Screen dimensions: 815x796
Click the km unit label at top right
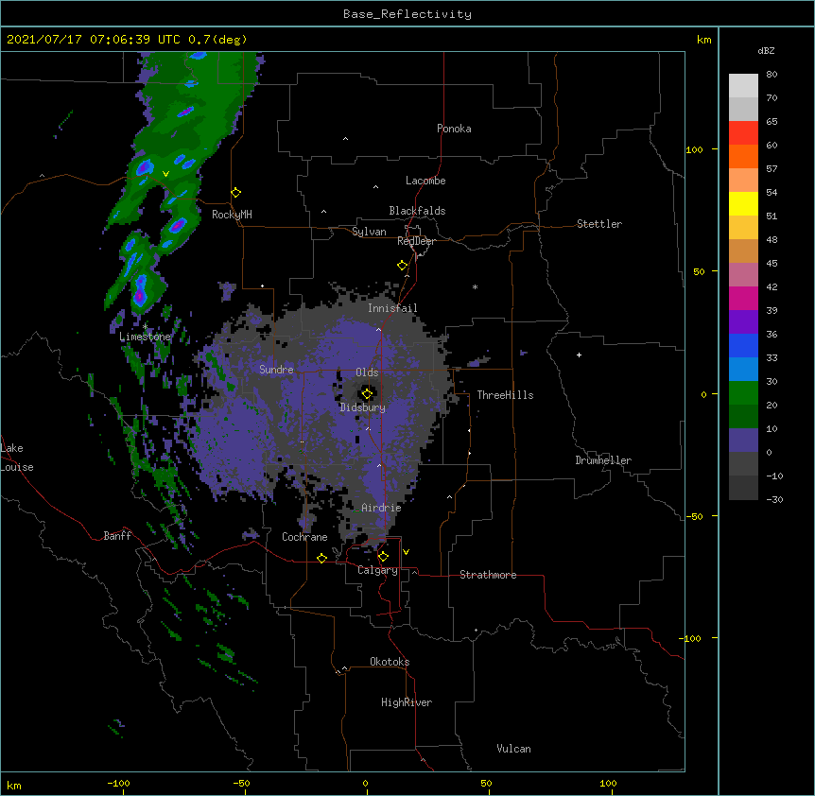pos(703,40)
